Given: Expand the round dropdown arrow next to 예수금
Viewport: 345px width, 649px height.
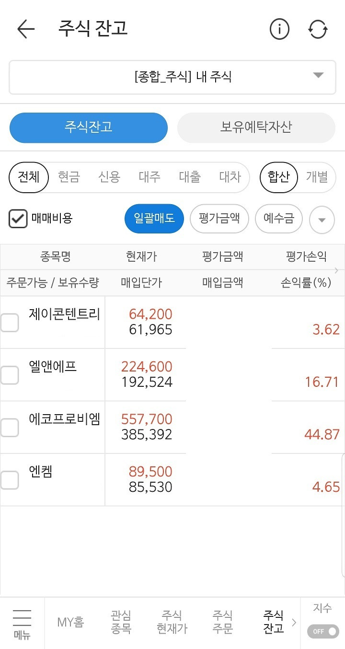Looking at the screenshot, I should [322, 220].
